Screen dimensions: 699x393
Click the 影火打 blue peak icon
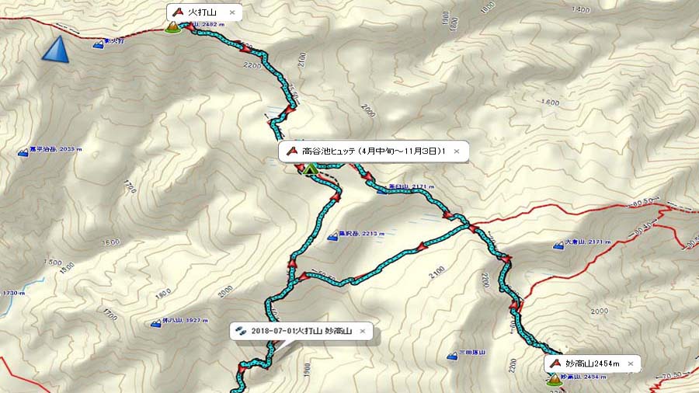(x=99, y=44)
